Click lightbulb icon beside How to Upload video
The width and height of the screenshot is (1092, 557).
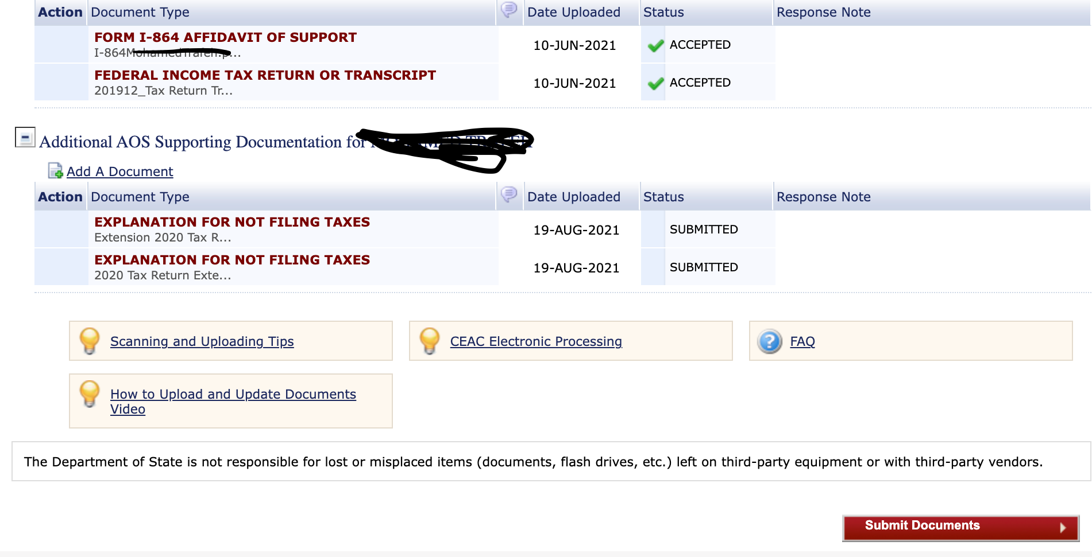tap(90, 394)
